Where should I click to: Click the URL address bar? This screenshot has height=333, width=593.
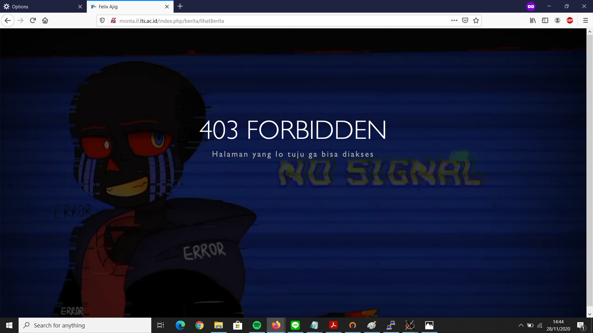(x=278, y=21)
